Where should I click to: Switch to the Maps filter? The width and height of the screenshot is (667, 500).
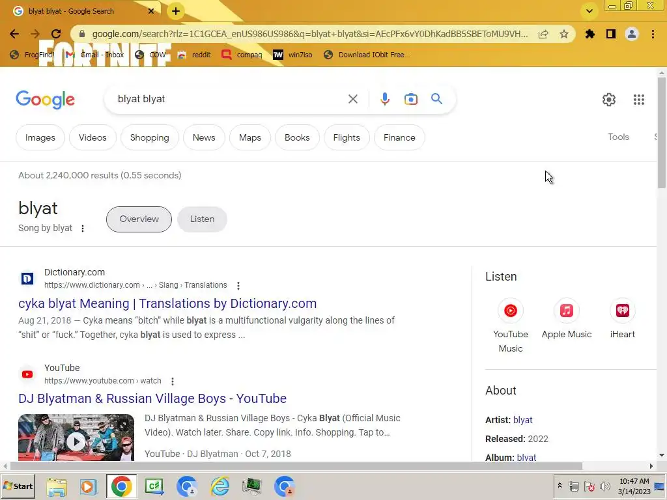249,137
